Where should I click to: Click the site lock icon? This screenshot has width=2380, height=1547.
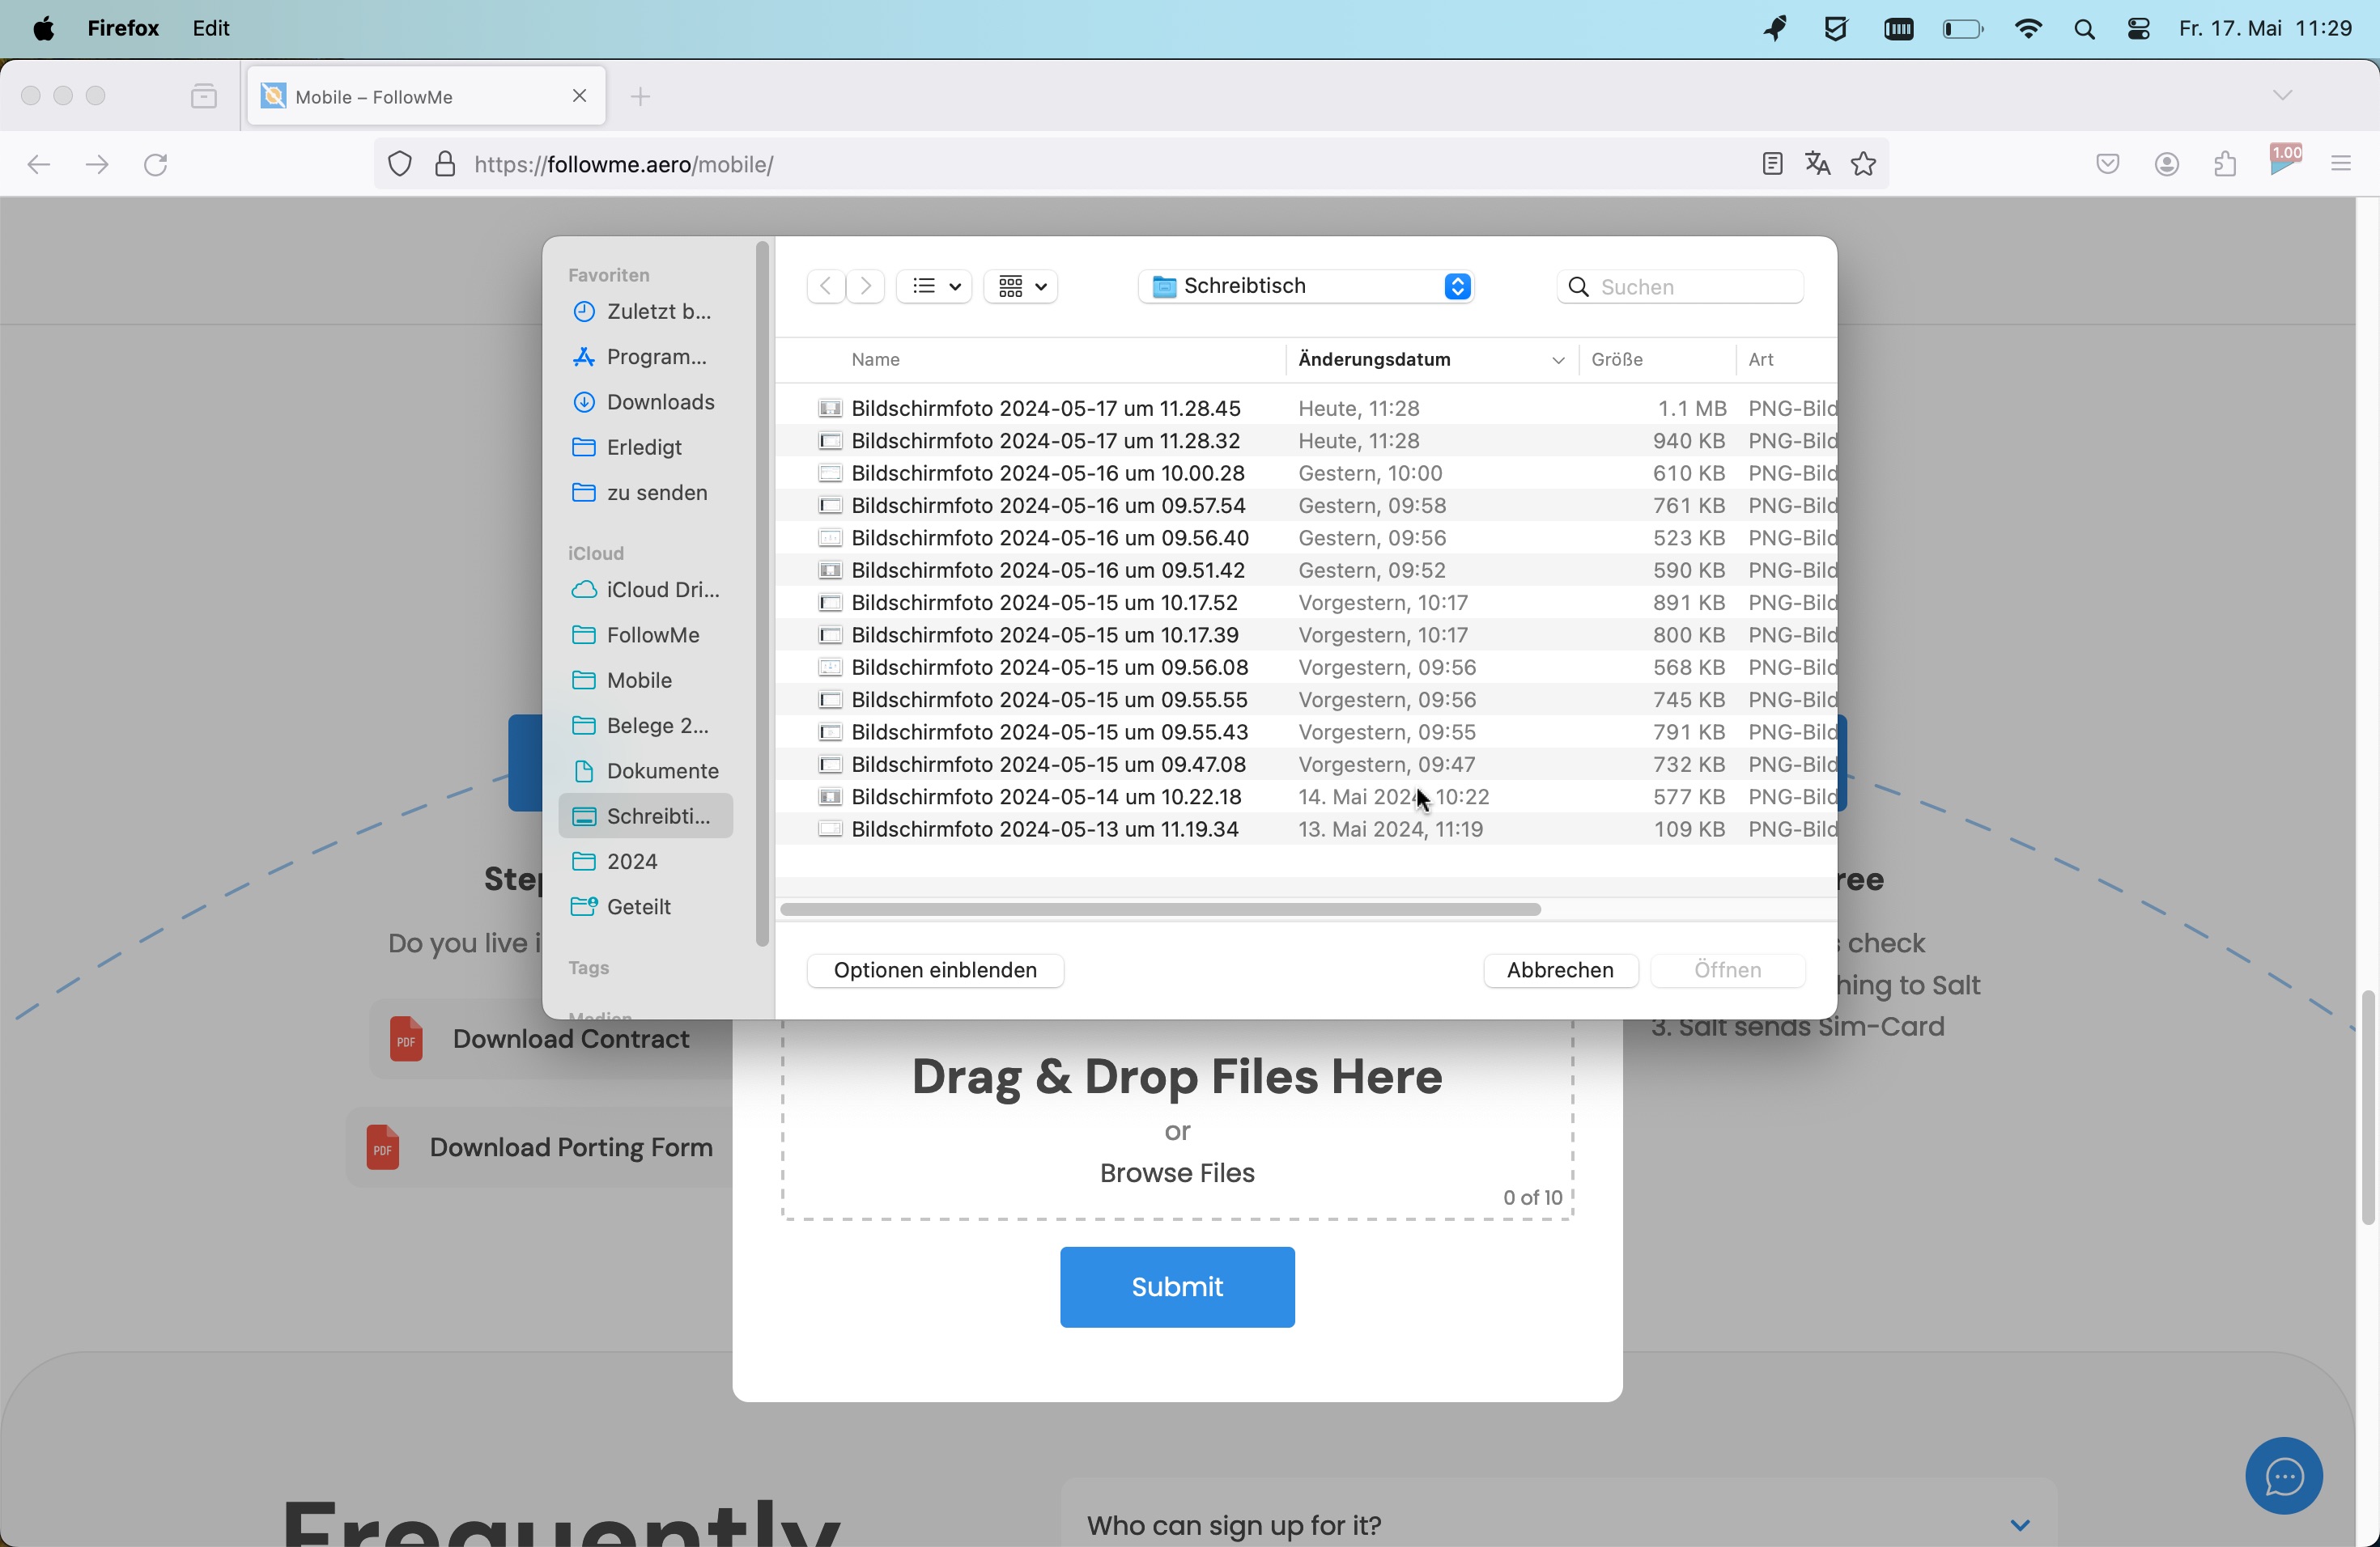point(445,164)
